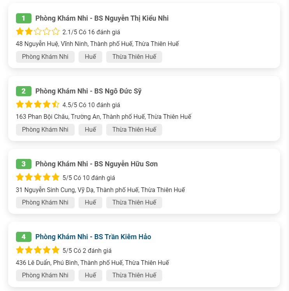Click the green number 1 rank badge
This screenshot has height=291, width=289.
[24, 18]
